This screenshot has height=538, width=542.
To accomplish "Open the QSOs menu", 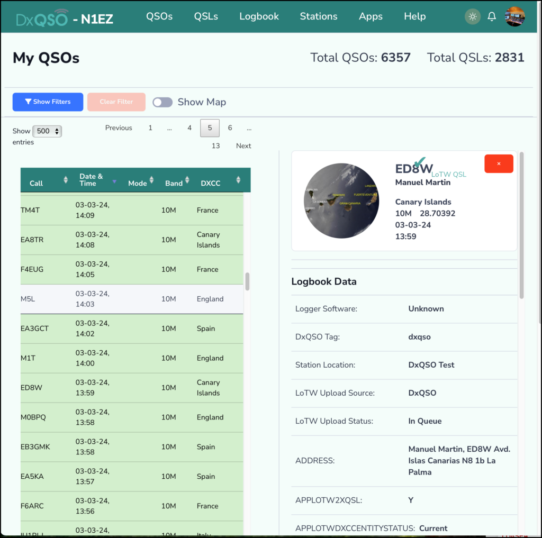I will (x=159, y=16).
